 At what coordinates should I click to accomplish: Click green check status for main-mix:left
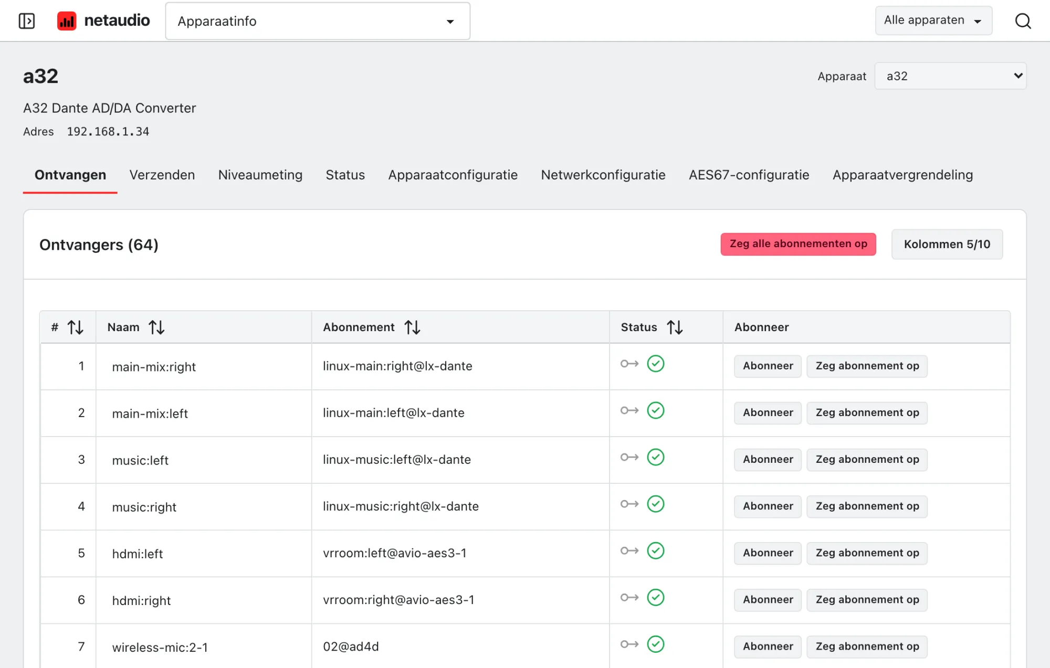(656, 410)
